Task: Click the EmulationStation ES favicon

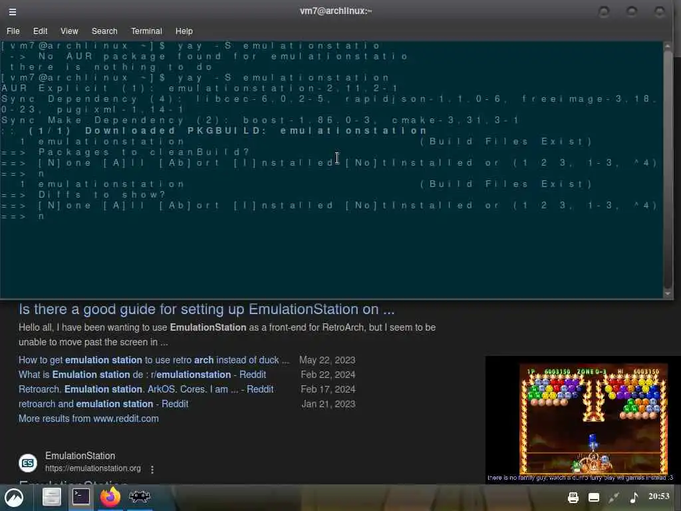Action: point(28,463)
